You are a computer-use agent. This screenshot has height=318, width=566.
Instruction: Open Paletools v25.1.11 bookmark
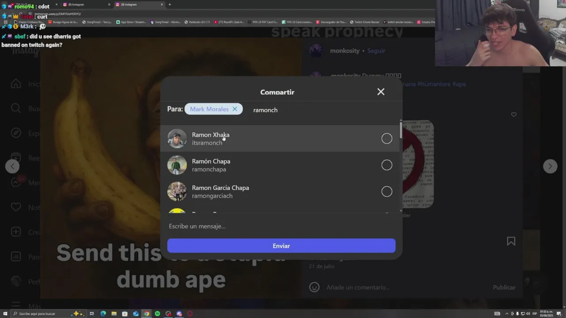pyautogui.click(x=197, y=22)
